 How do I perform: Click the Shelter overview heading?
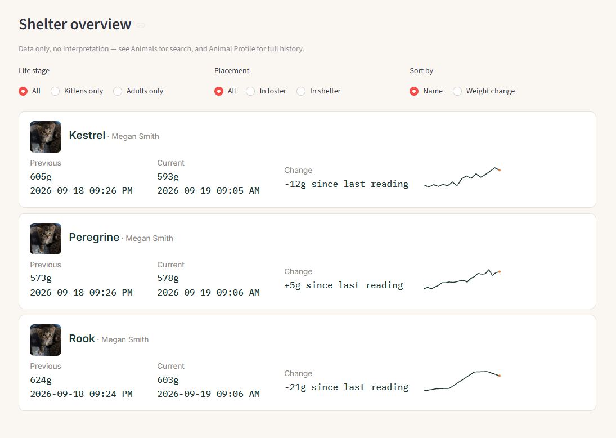tap(75, 24)
